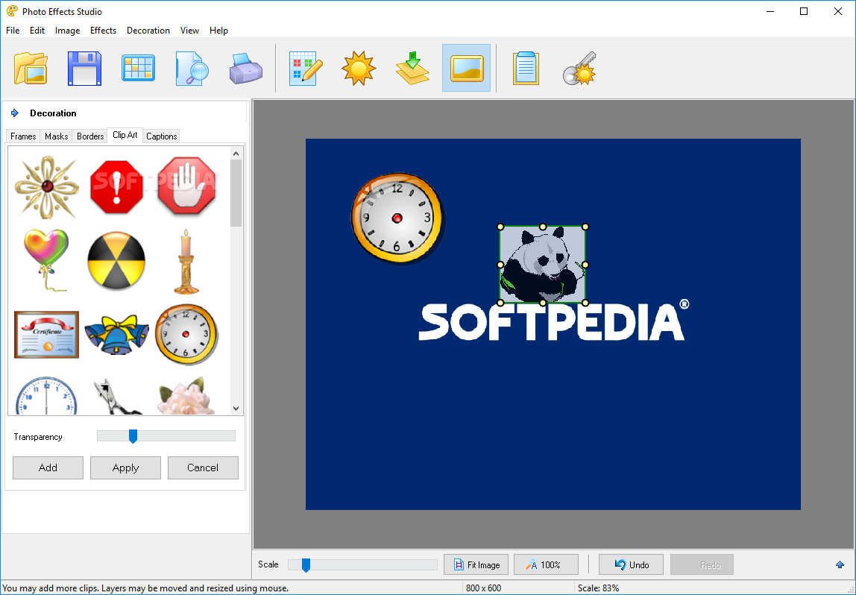Set zoom with the 100% button

pyautogui.click(x=546, y=565)
